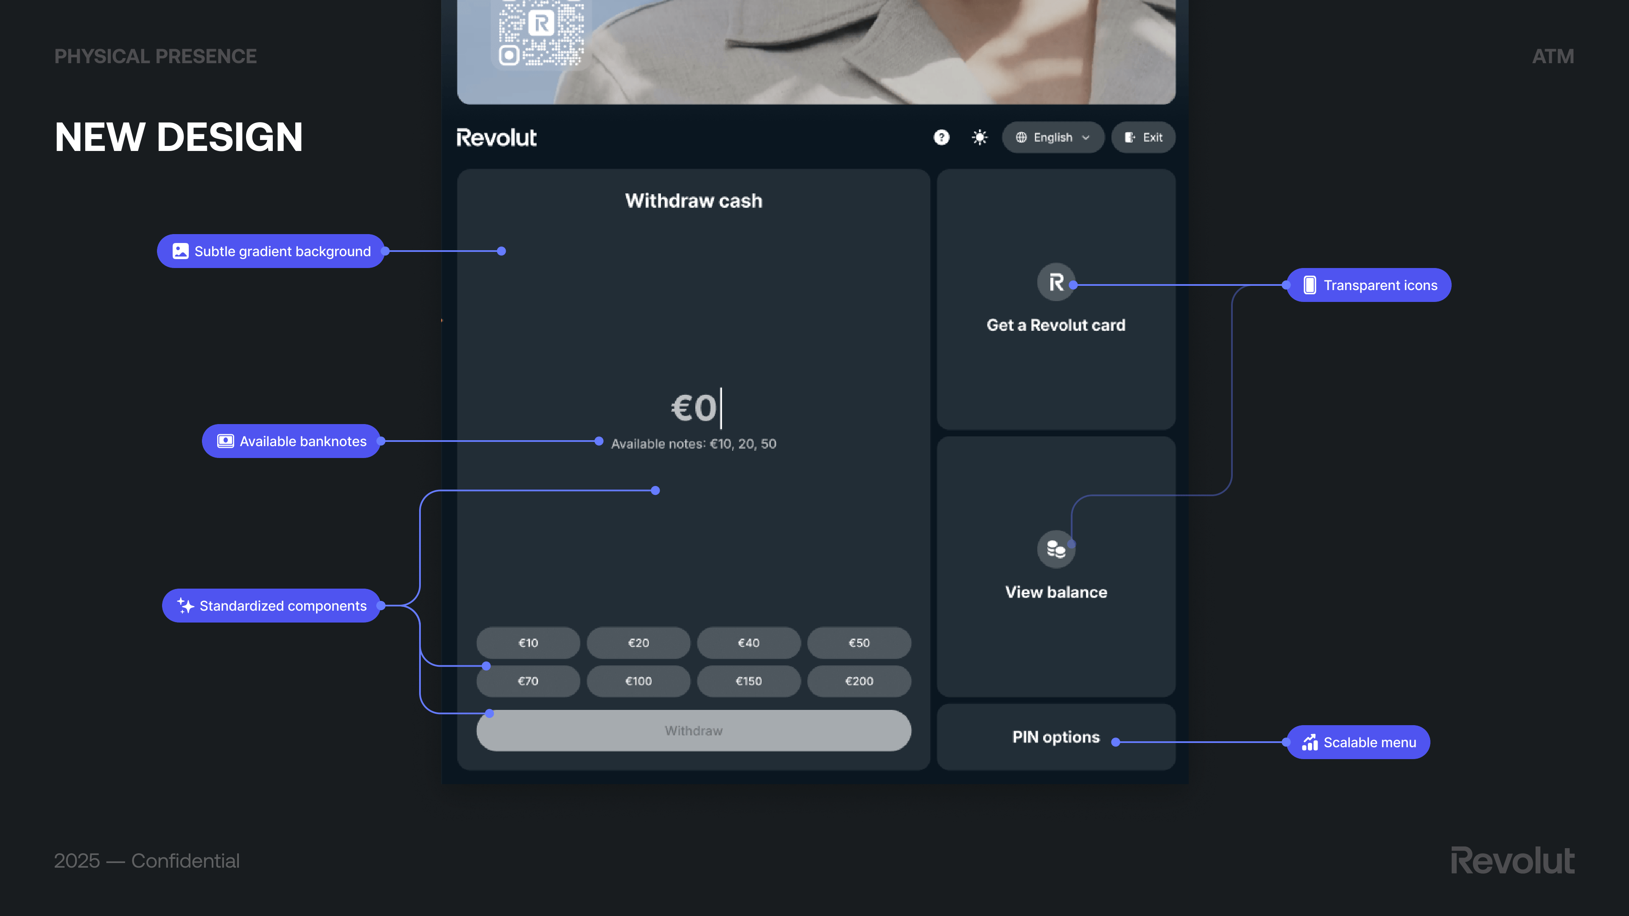Click the Scalable menu chart icon
This screenshot has width=1629, height=916.
click(x=1309, y=742)
